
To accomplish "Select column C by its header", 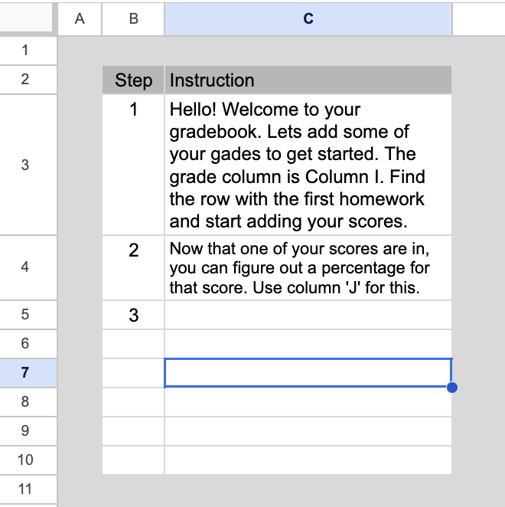I will pos(308,19).
